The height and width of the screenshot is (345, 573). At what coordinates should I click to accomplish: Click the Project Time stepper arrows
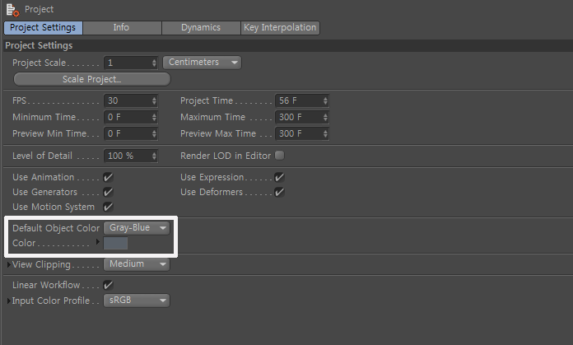(325, 101)
